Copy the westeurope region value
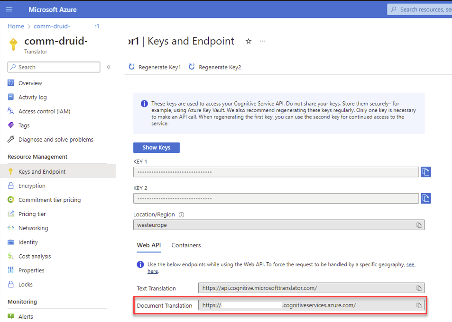 coord(419,225)
